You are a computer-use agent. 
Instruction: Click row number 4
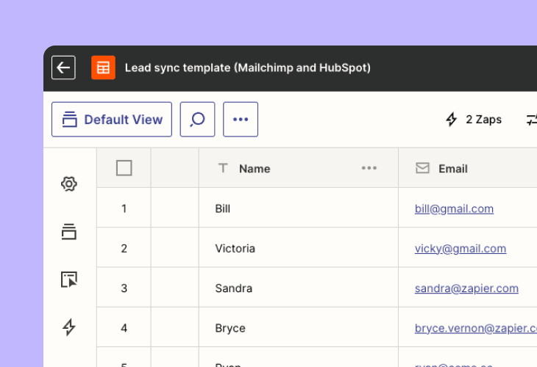click(124, 328)
